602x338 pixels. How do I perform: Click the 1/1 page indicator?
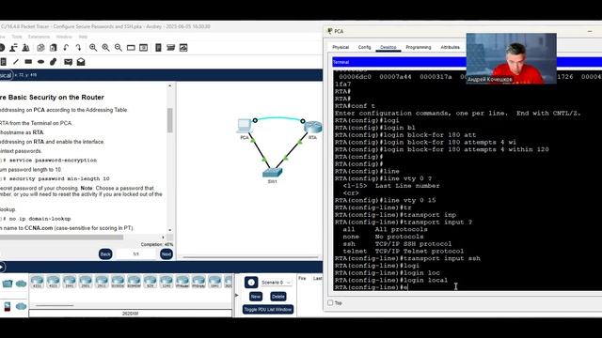click(135, 254)
